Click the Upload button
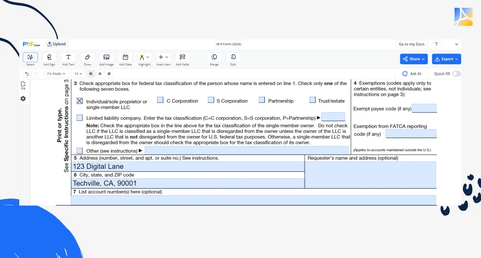 click(57, 44)
